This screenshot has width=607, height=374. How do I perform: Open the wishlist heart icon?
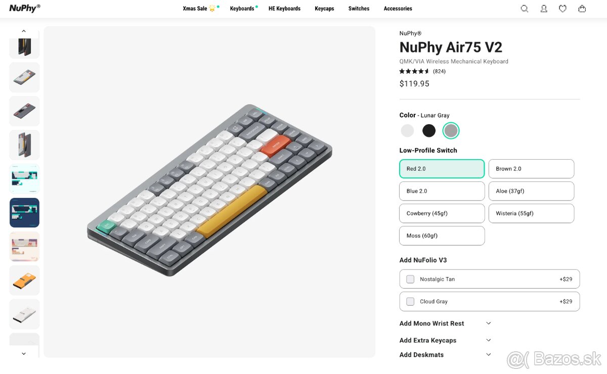click(x=562, y=9)
